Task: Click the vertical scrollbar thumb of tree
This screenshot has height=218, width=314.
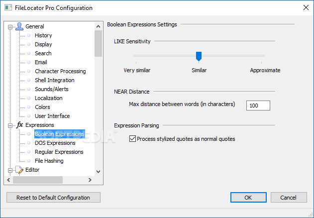Action: point(98,43)
